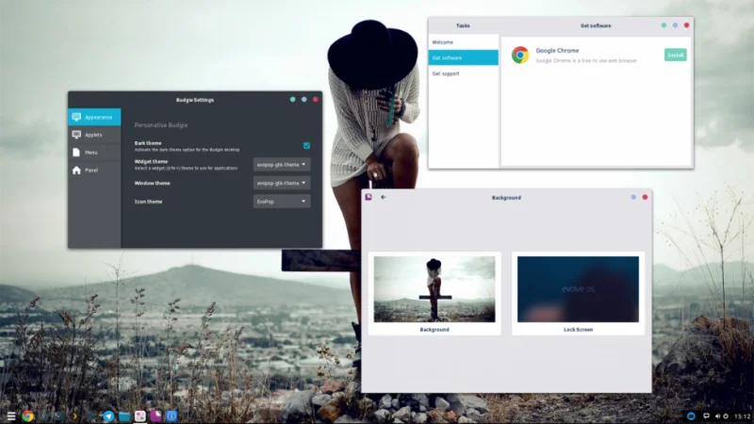Open the yellow chevron app in the panel
This screenshot has width=754, height=424.
coord(74,416)
